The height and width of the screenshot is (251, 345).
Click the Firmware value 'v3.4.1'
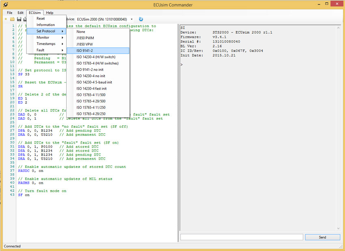pyautogui.click(x=219, y=37)
